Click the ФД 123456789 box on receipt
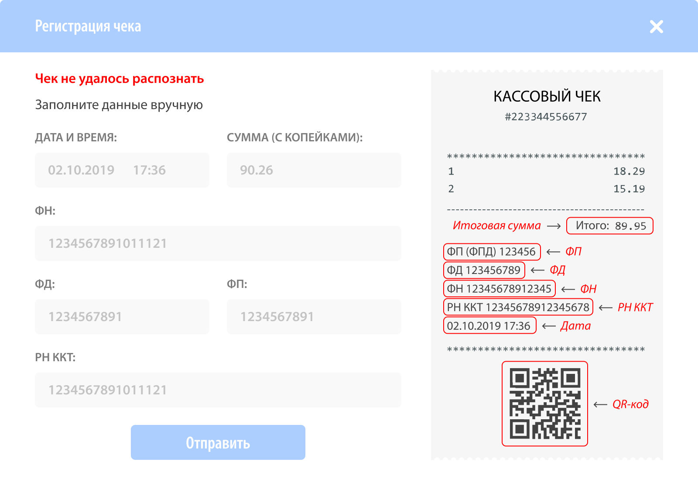The image size is (698, 486). click(x=484, y=270)
